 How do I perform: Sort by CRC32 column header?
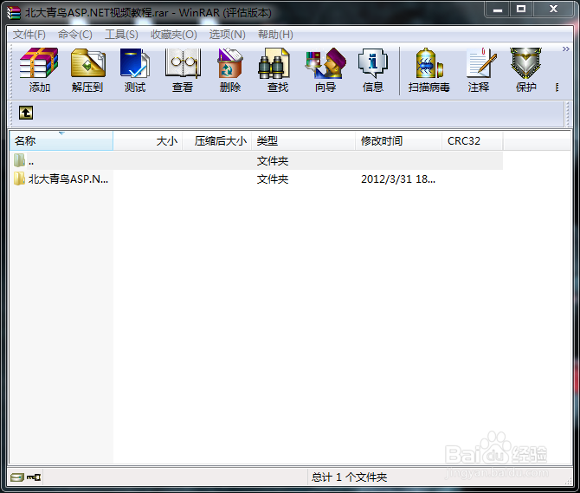tap(472, 140)
